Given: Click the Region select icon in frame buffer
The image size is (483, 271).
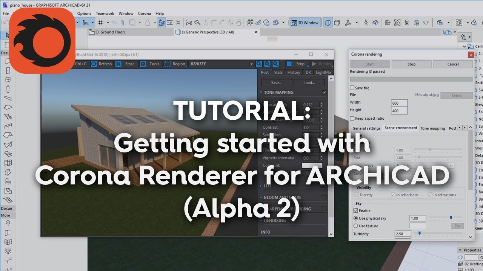Looking at the screenshot, I should 168,64.
